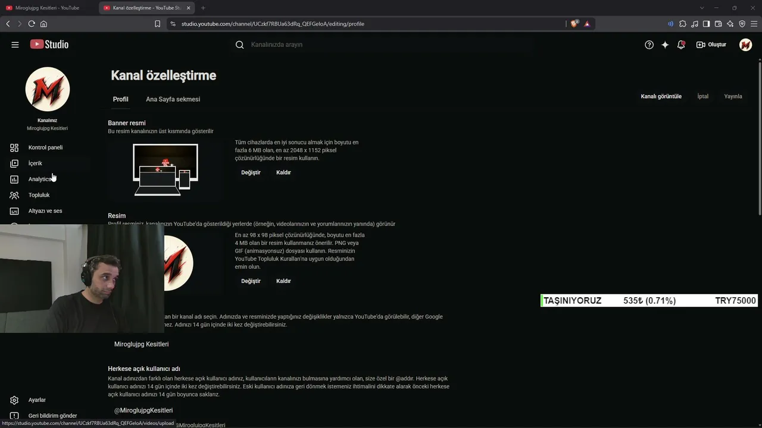This screenshot has width=762, height=428.
Task: Open the help question mark icon
Action: click(x=649, y=45)
